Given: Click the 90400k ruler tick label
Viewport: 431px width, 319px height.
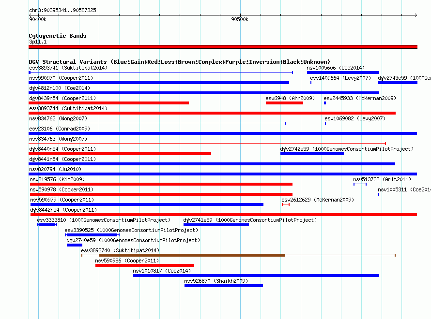Looking at the screenshot, I should 38,19.
